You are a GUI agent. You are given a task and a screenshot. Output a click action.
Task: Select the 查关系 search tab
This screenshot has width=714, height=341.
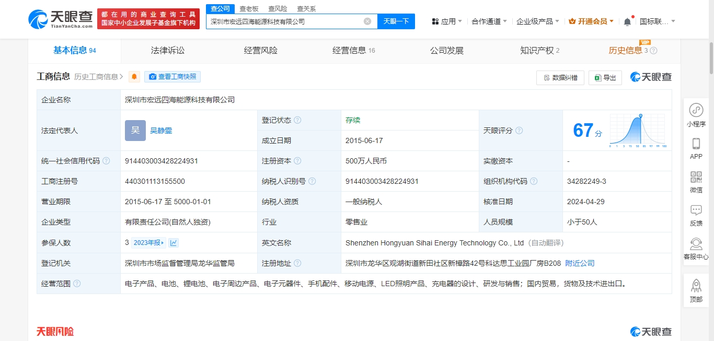pyautogui.click(x=306, y=9)
